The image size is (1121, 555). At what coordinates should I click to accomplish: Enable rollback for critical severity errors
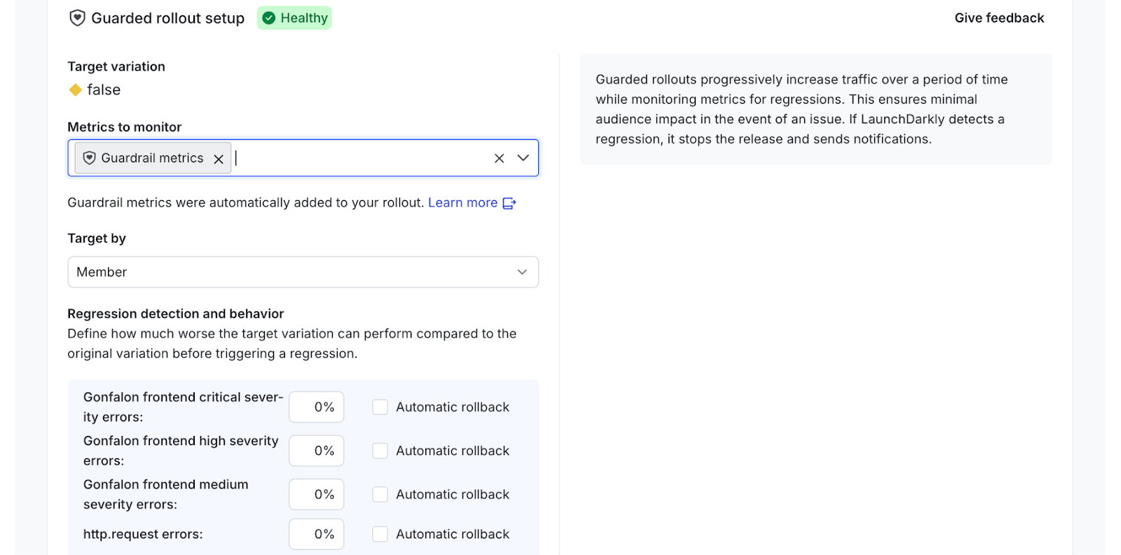pyautogui.click(x=380, y=407)
